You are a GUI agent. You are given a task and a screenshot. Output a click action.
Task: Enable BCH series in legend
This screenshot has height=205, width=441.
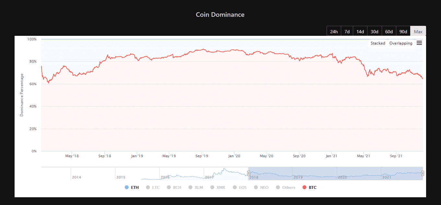tap(174, 188)
